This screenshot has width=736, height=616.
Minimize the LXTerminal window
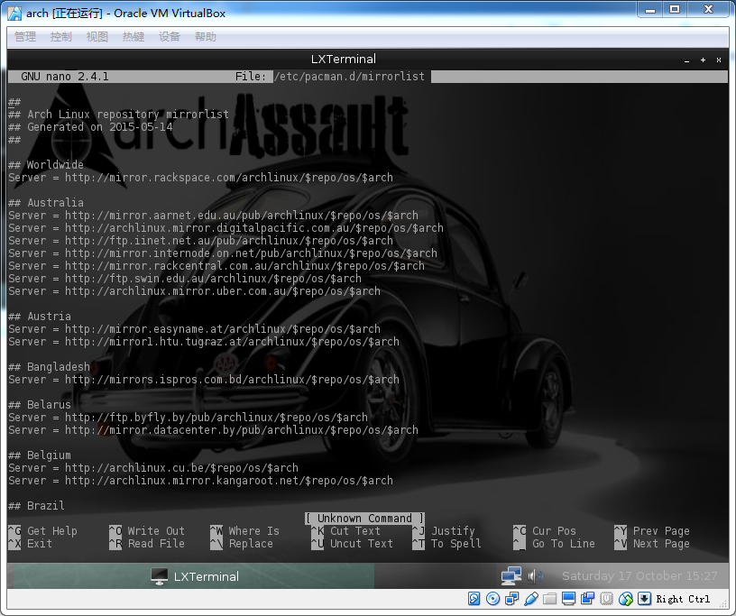tap(686, 60)
